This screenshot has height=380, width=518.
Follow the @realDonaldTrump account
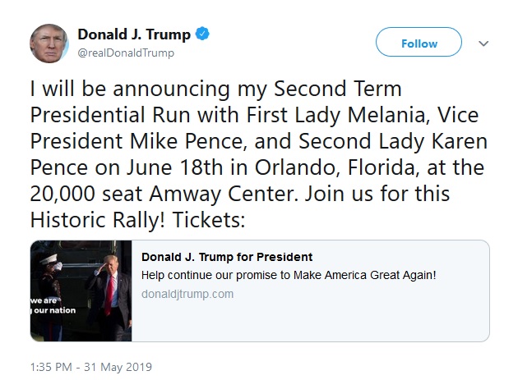[x=419, y=42]
